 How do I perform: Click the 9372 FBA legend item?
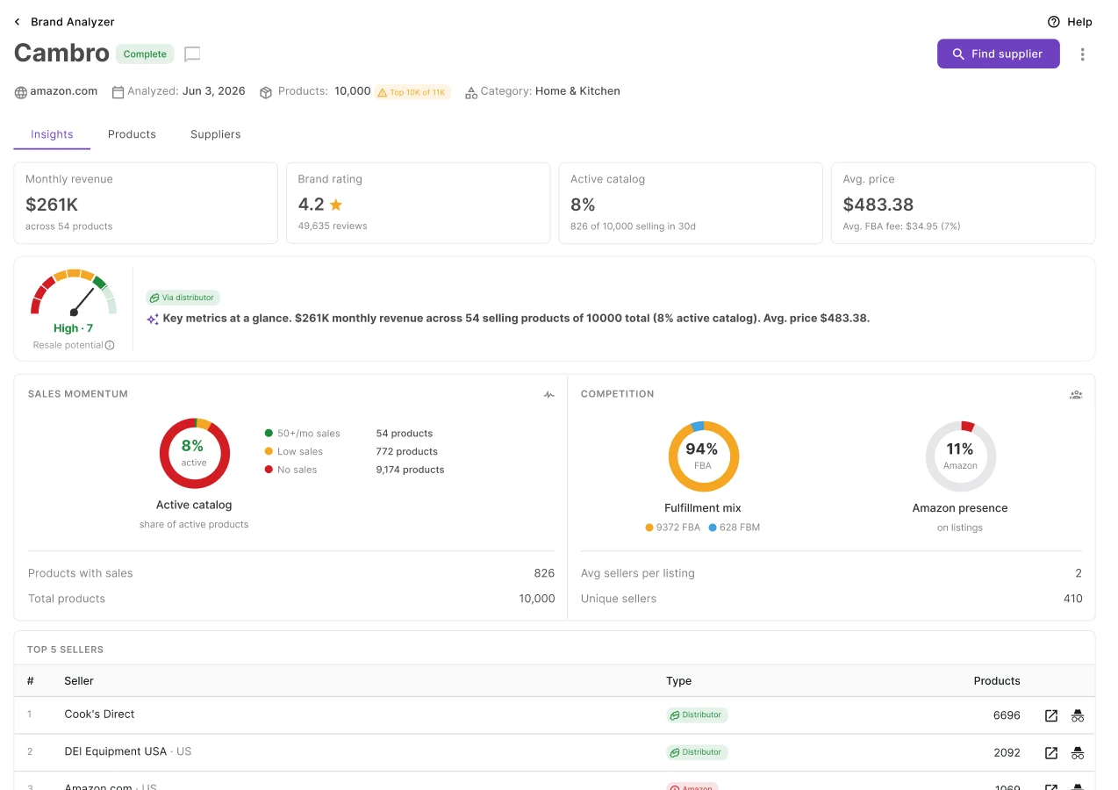pos(672,528)
